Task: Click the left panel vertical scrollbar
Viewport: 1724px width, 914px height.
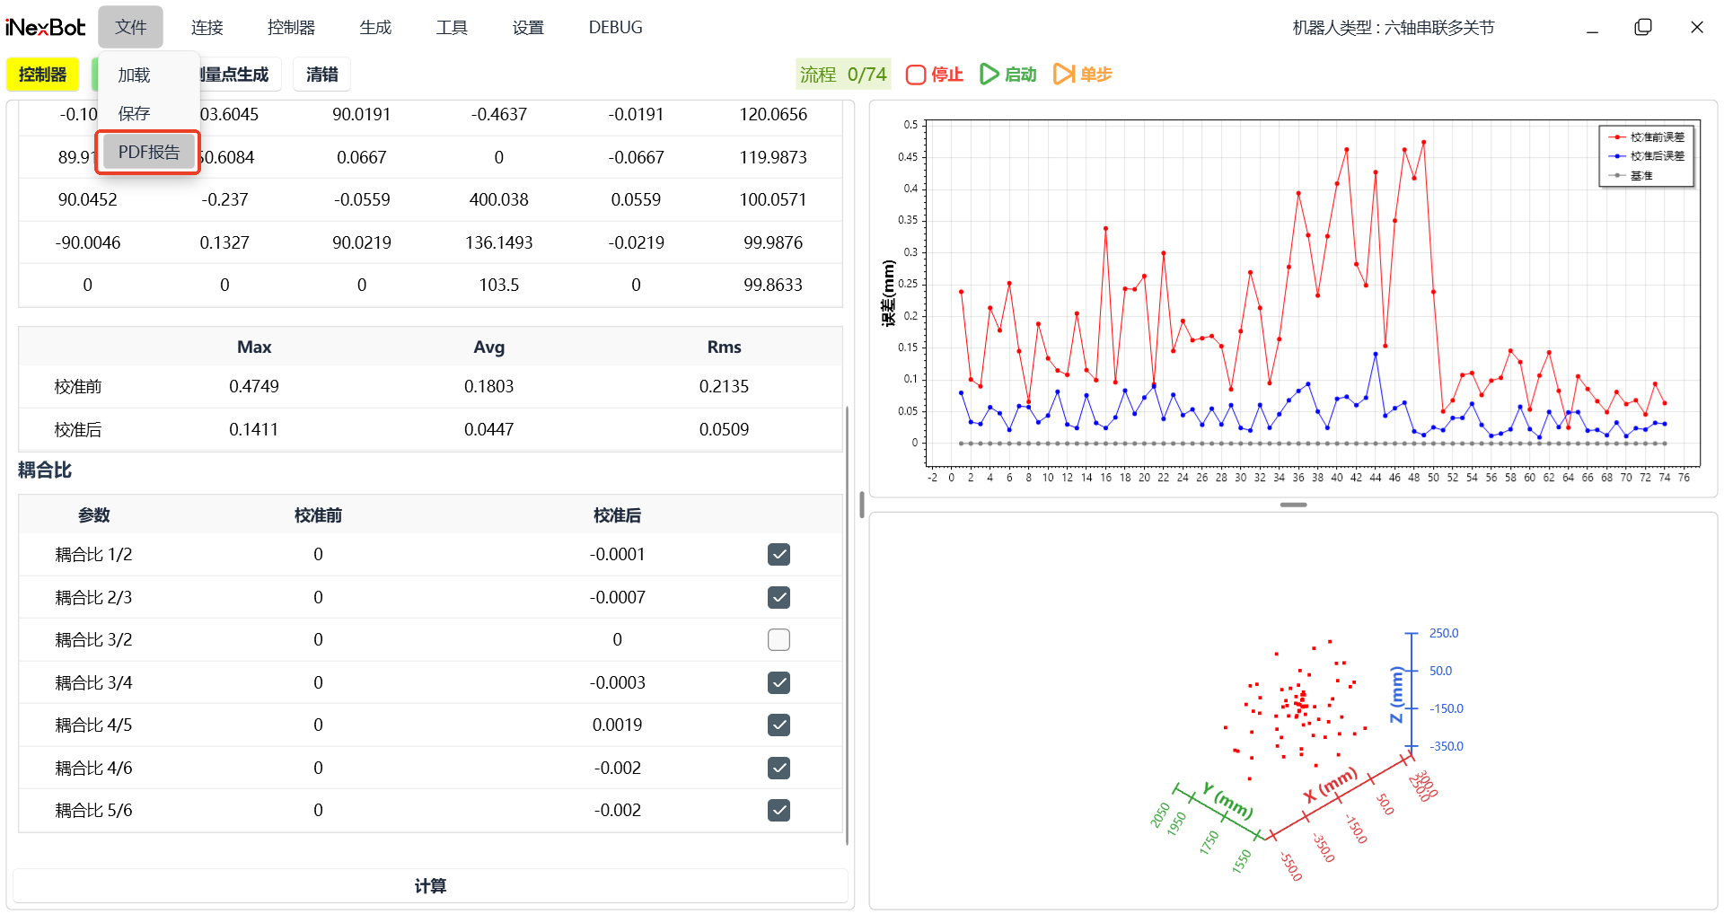Action: (847, 625)
